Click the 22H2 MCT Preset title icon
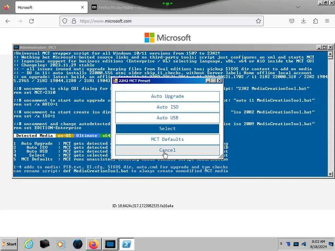 (x=115, y=81)
